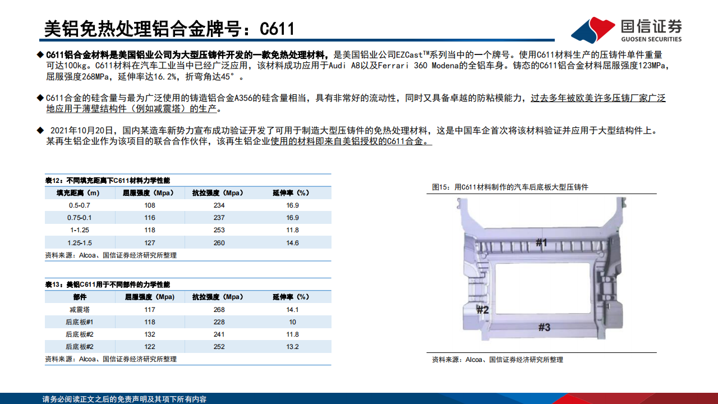Click tensile strength 260 value
This screenshot has width=718, height=404.
click(x=219, y=243)
